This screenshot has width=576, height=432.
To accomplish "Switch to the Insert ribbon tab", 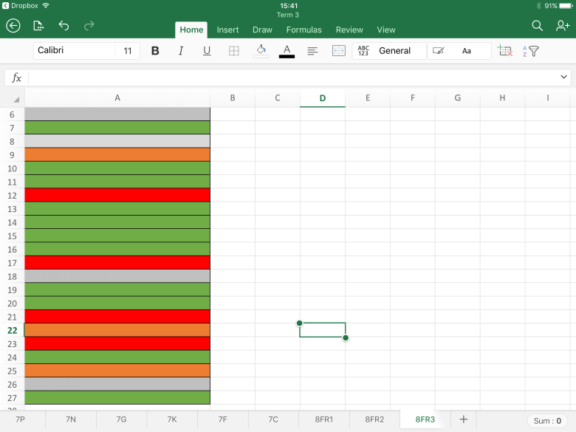I will (227, 30).
